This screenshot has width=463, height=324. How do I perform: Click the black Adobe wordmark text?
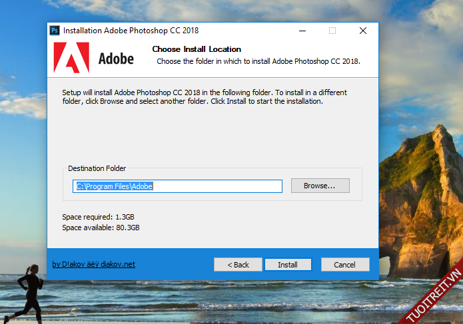(116, 59)
